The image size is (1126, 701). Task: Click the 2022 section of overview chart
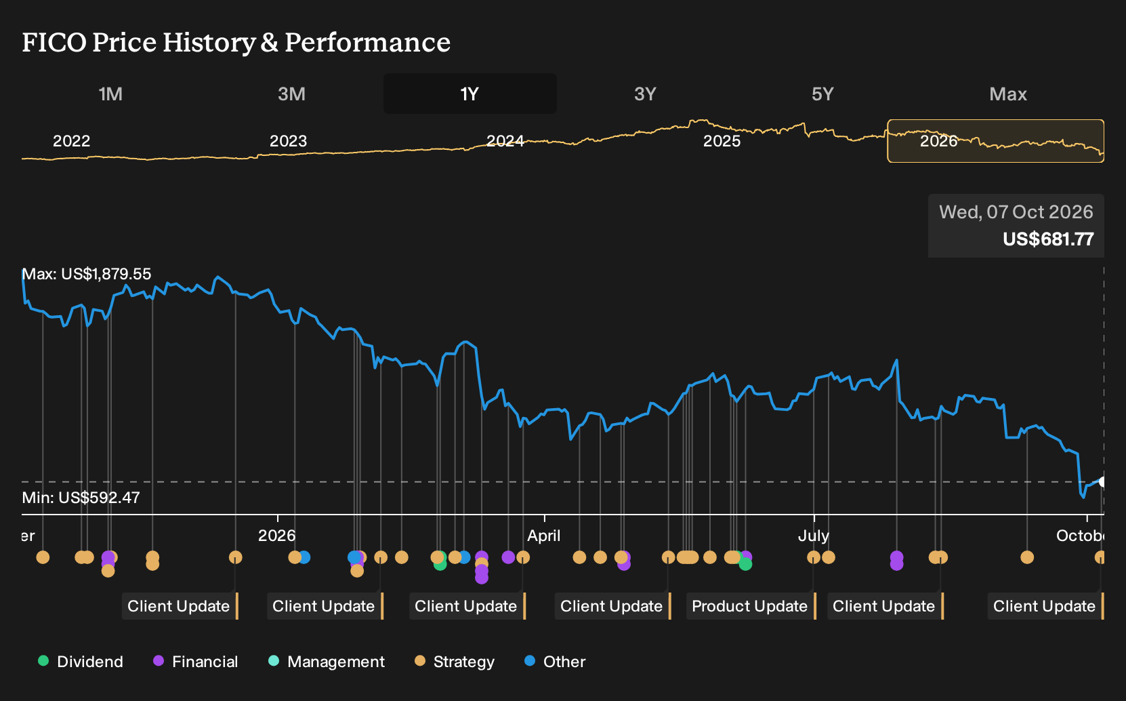tap(71, 141)
